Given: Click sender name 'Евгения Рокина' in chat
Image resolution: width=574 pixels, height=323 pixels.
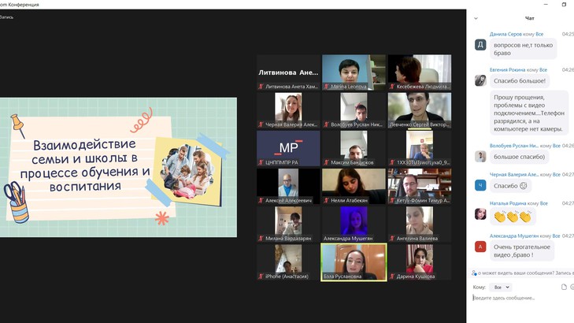Looking at the screenshot, I should 508,69.
